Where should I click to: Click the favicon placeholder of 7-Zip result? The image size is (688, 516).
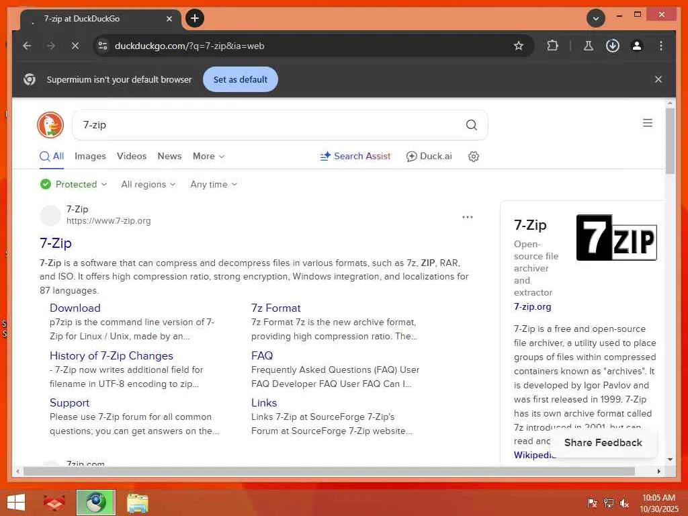tap(50, 215)
